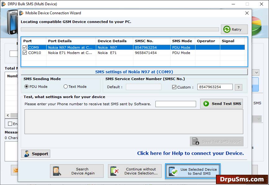Select the Nokia N97 Modem port details cell
This screenshot has width=269, height=185.
coord(71,47)
